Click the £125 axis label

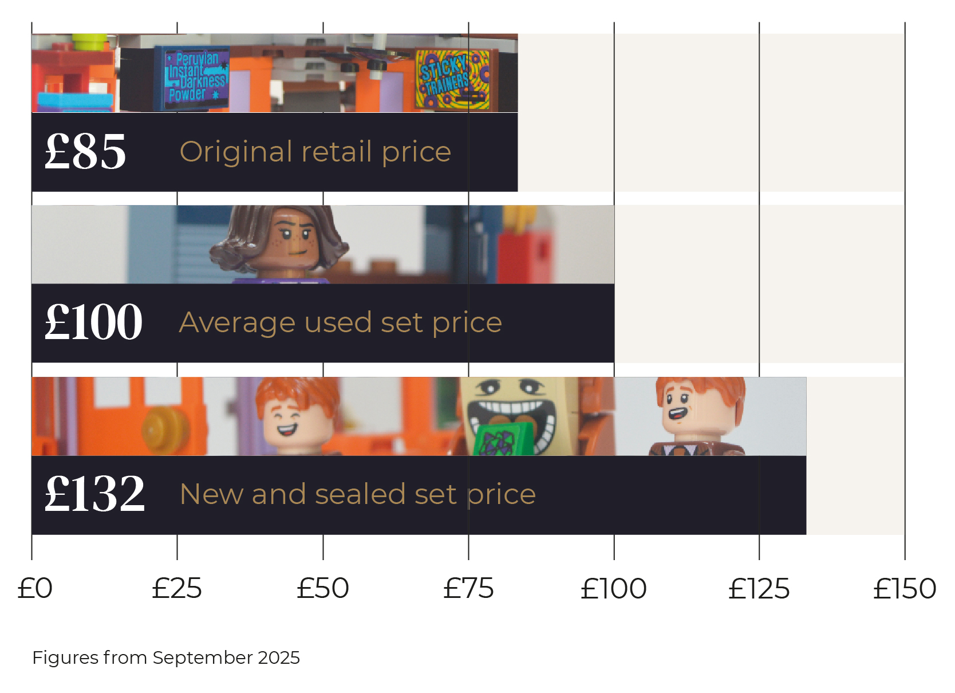759,589
